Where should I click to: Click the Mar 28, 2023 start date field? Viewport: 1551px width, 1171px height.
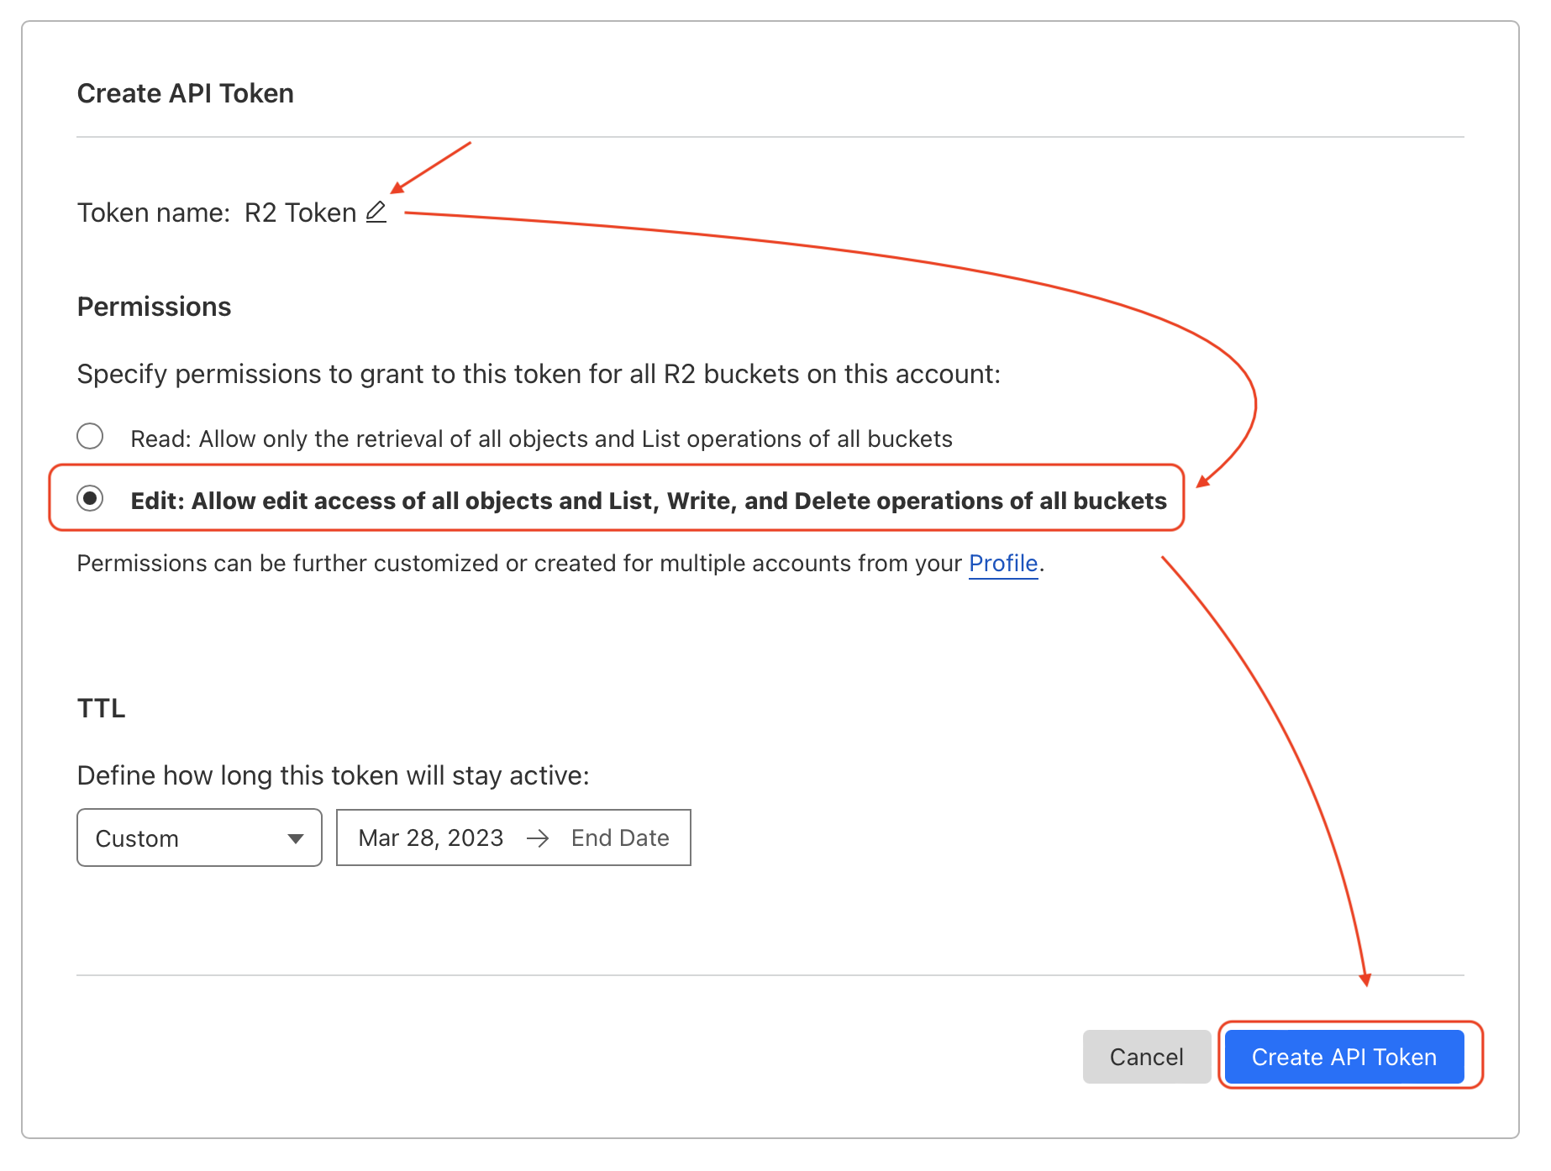(x=430, y=838)
